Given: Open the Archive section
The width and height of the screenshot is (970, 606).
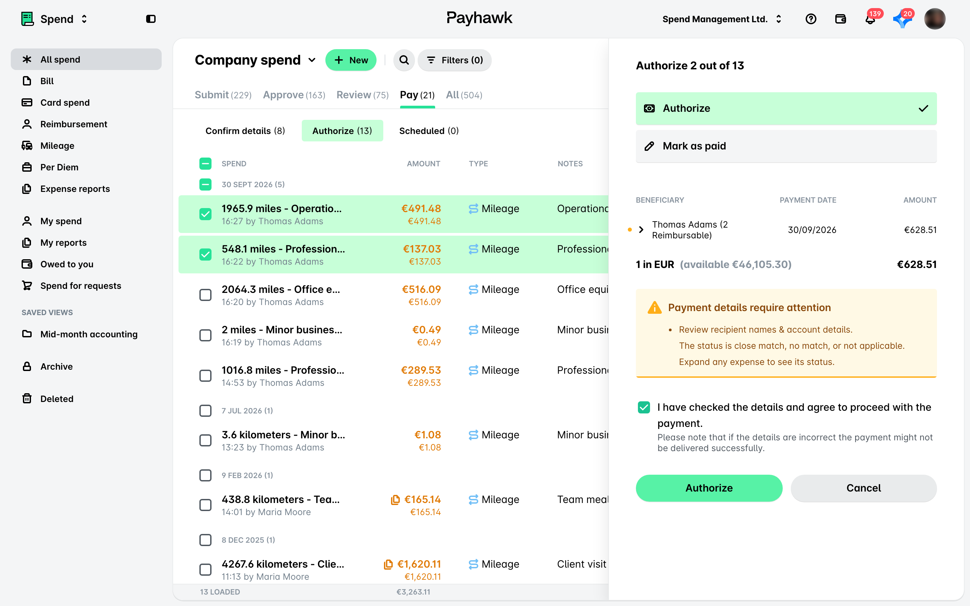Looking at the screenshot, I should pos(86,366).
